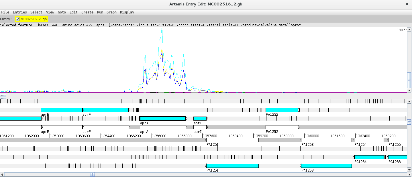
Task: Select the cyan PA1253 feature
Action: [x=326, y=166]
